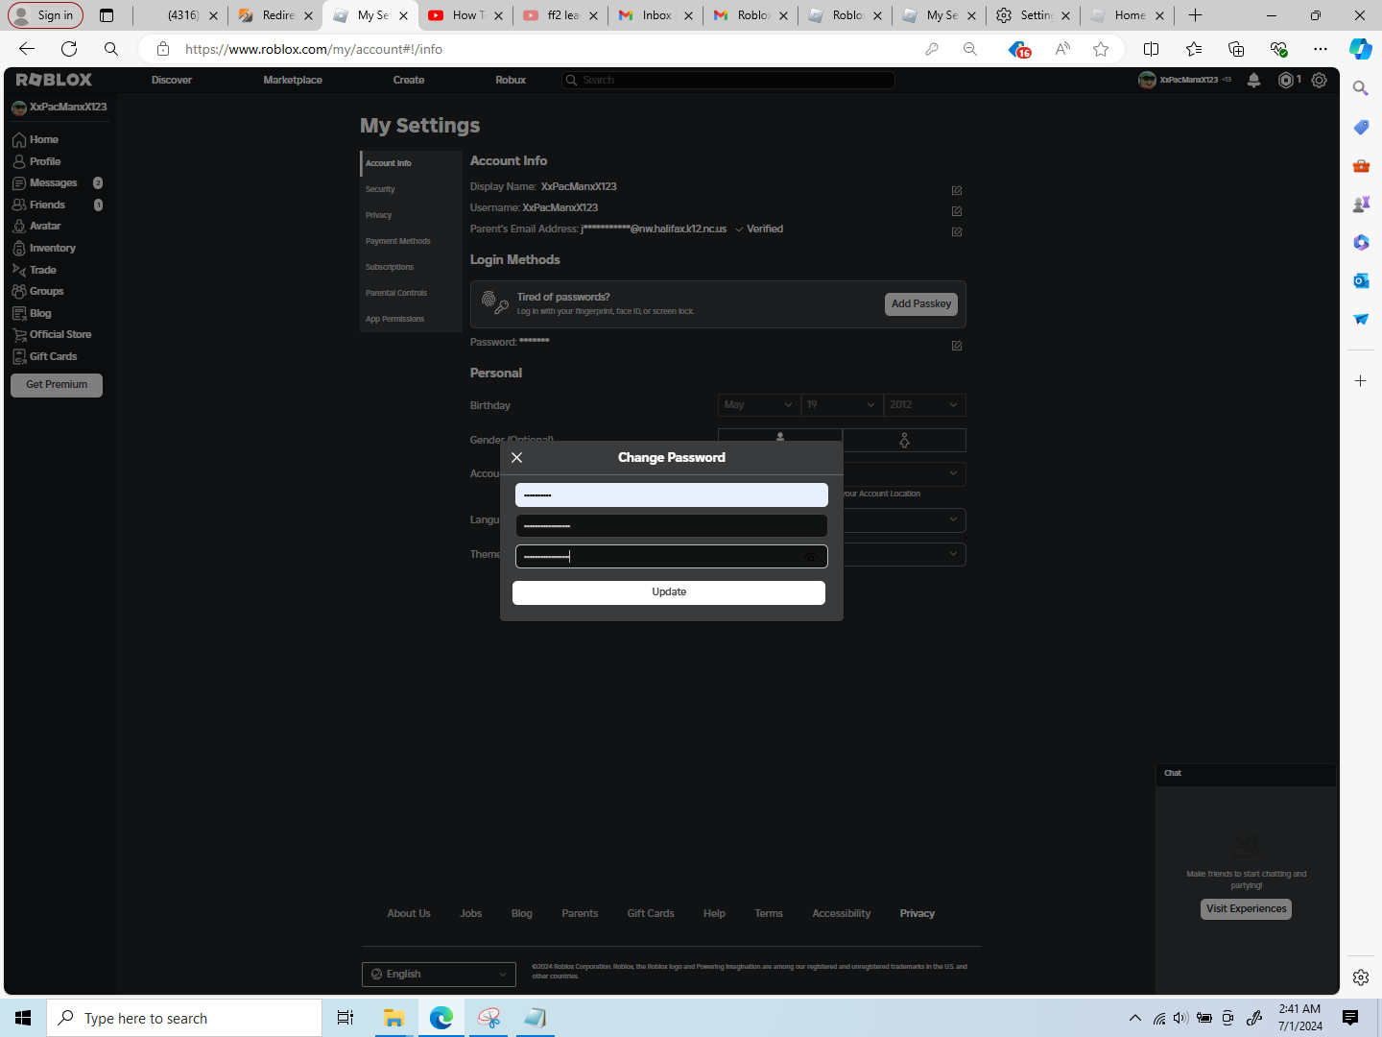Open the Robux balance icon
Viewport: 1382px width, 1037px height.
[x=1286, y=81]
